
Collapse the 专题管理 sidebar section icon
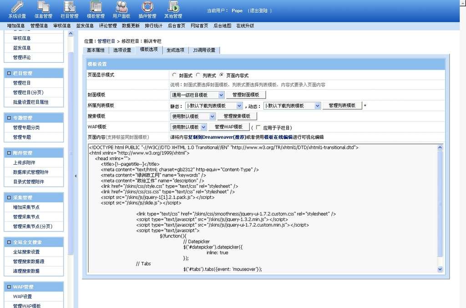[9, 118]
